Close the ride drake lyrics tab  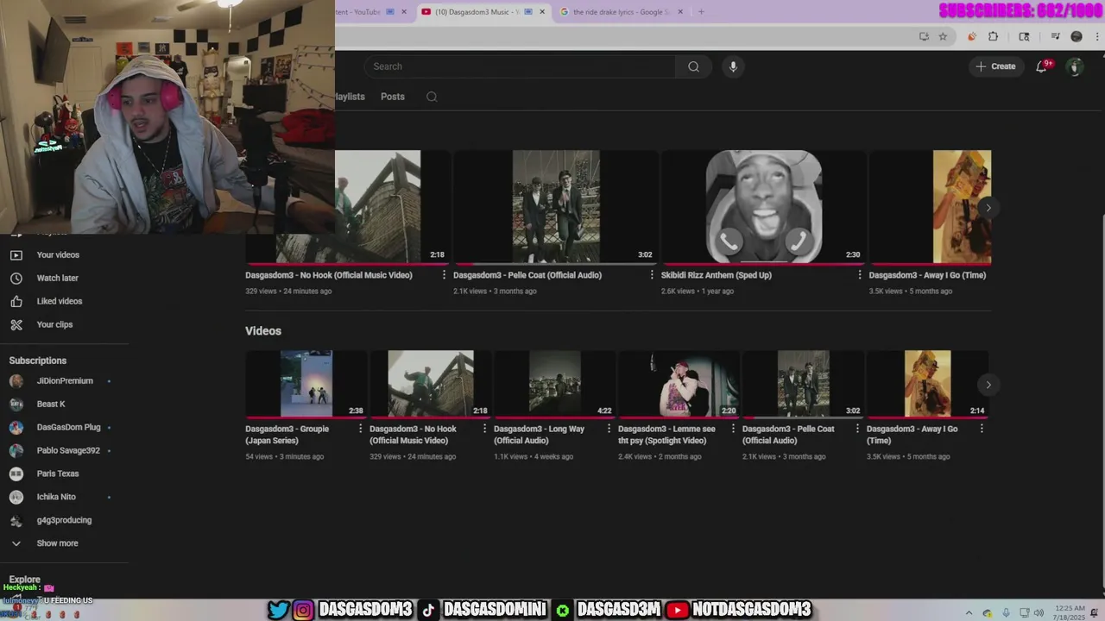[x=680, y=12]
